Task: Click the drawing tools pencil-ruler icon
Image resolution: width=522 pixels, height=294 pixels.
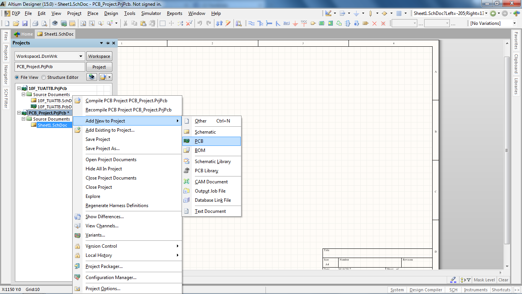Action: [x=328, y=13]
